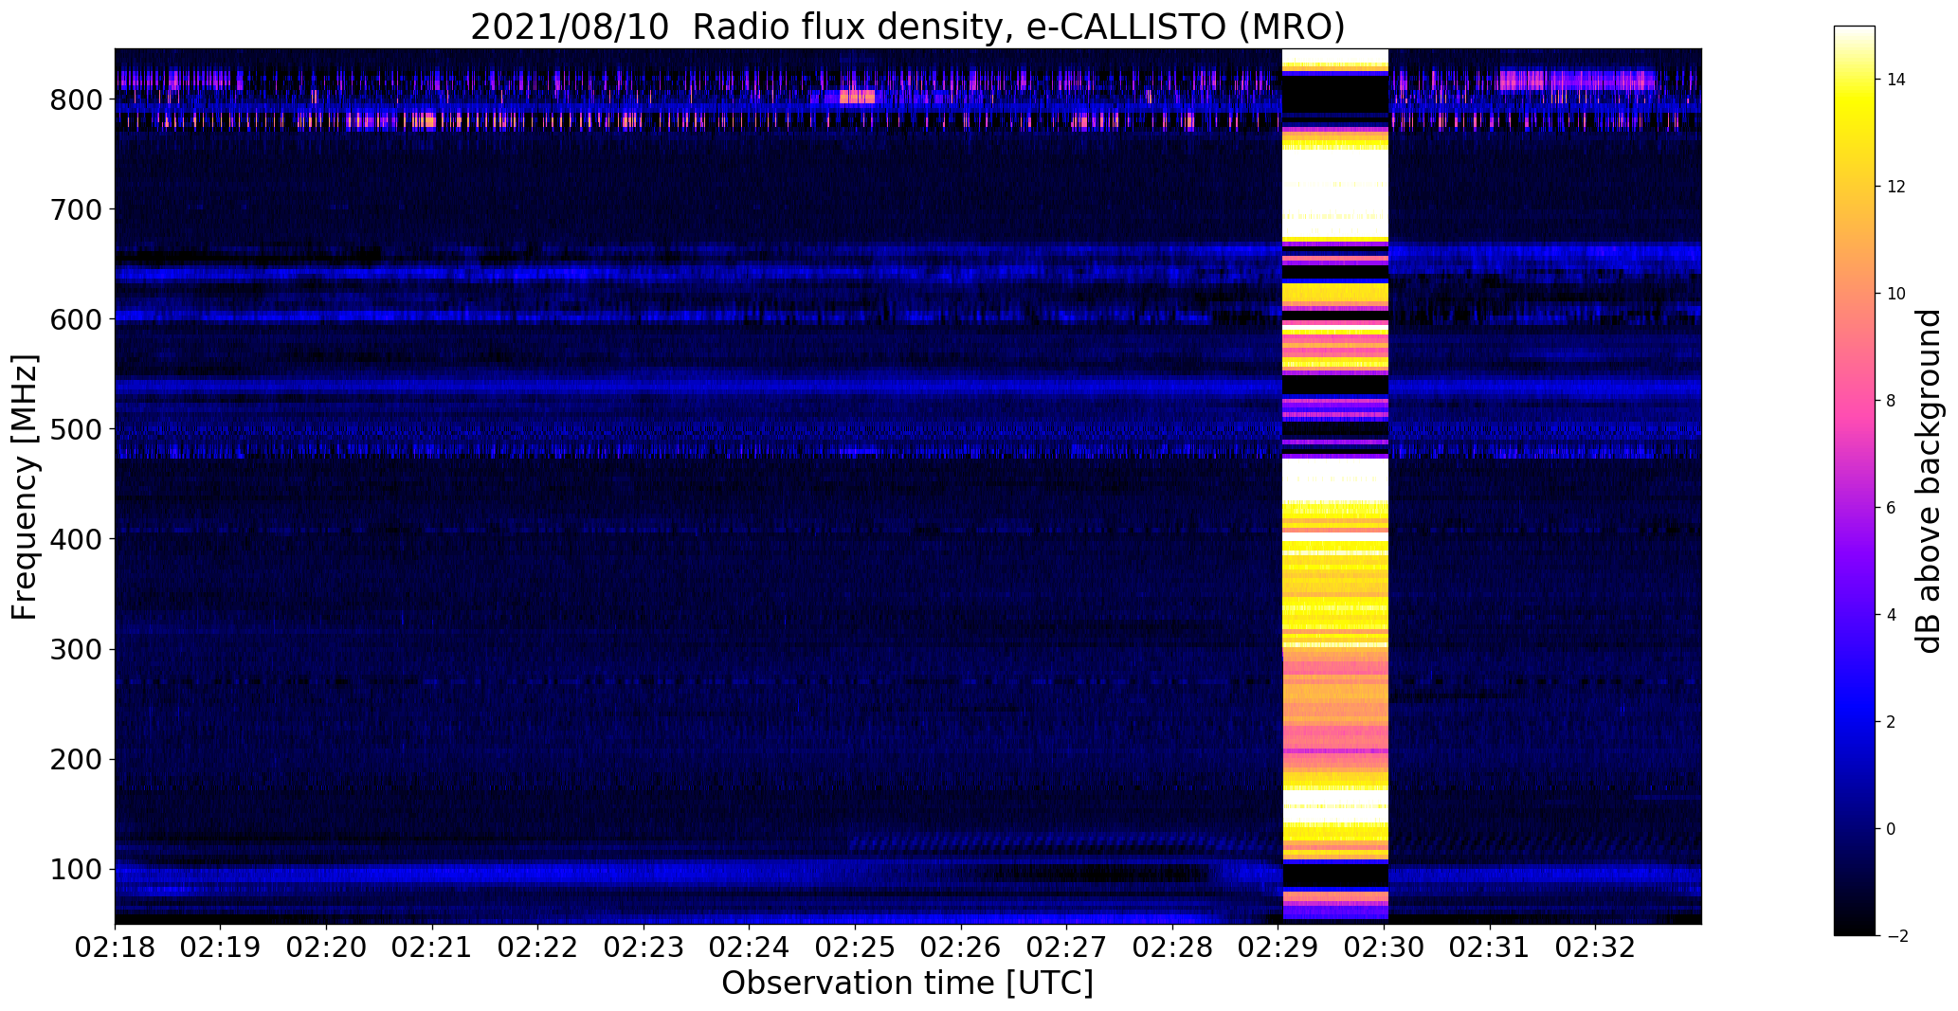Click the 02:21 time tick label
This screenshot has height=1011, width=1958.
click(432, 948)
